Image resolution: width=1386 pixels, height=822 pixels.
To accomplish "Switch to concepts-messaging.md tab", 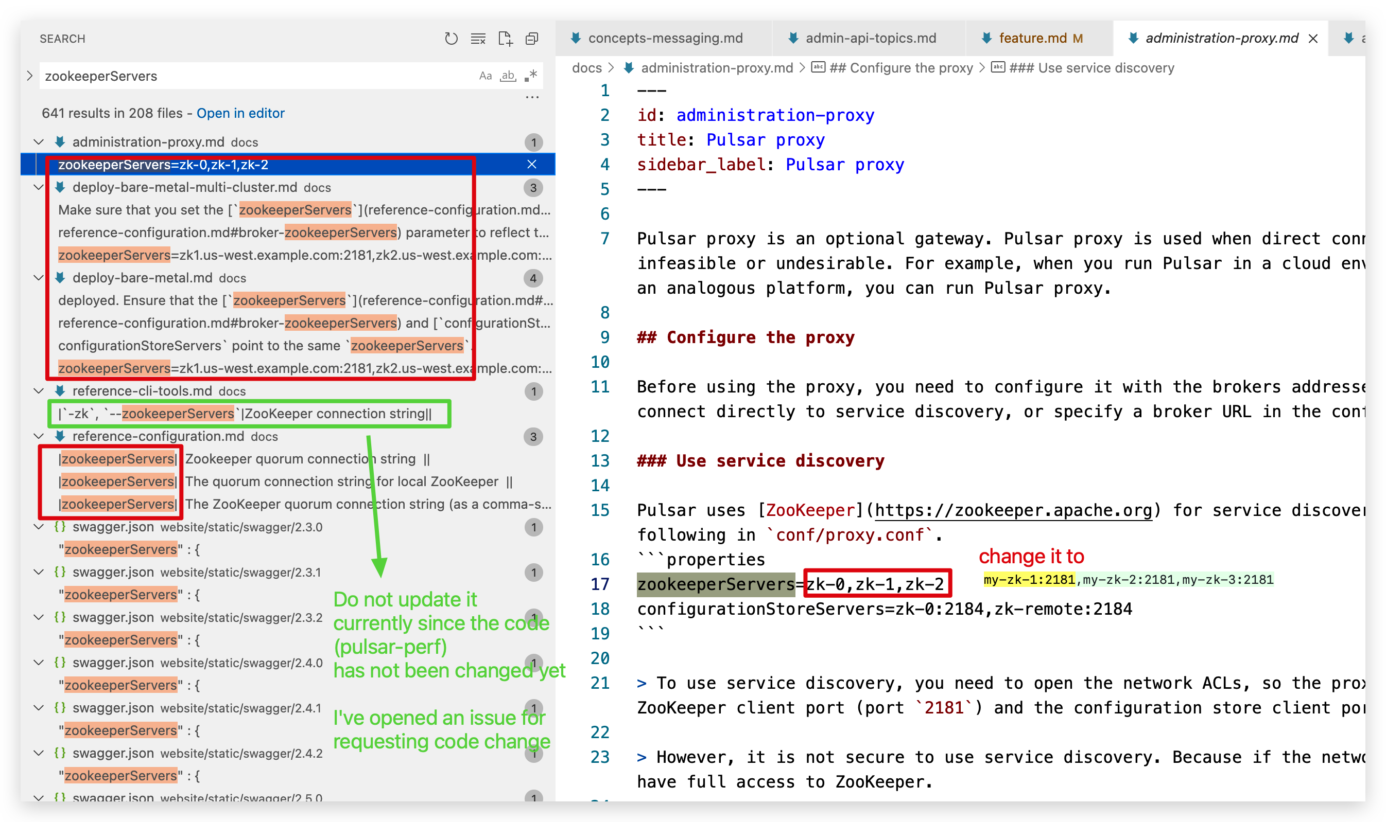I will pos(664,38).
